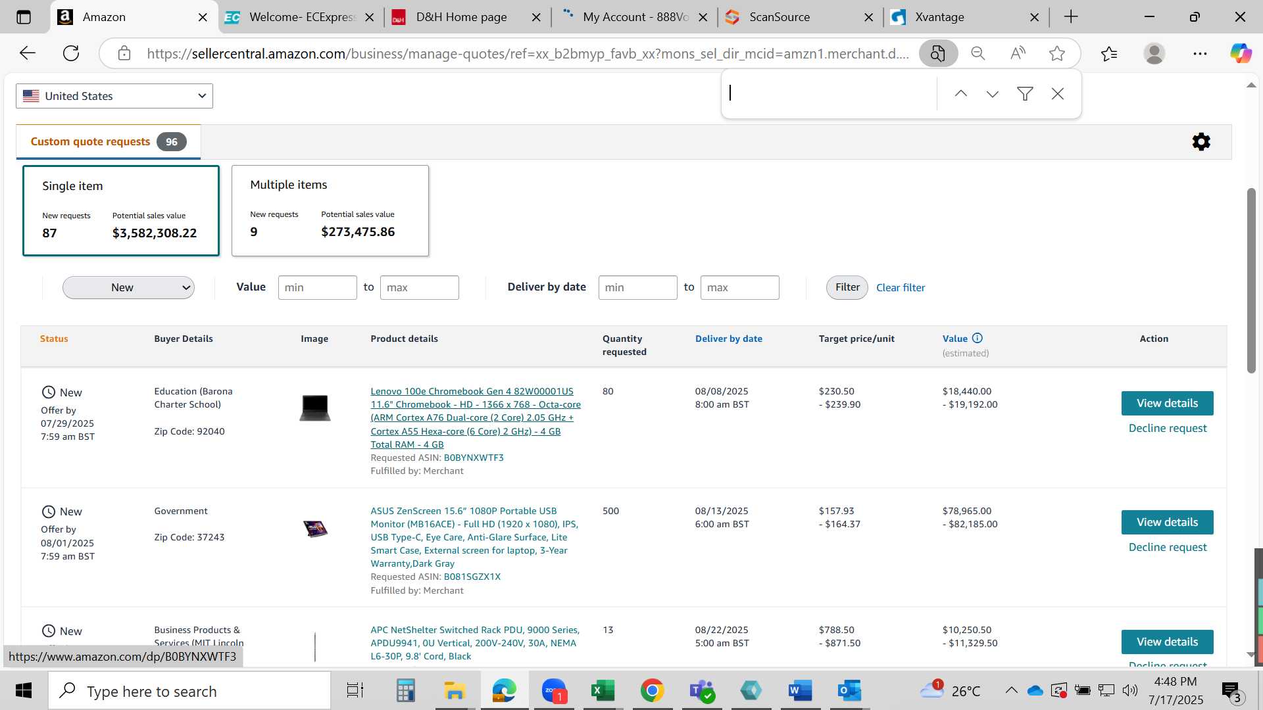Switch to Xvantage browser tab
This screenshot has height=710, width=1263.
pyautogui.click(x=966, y=17)
